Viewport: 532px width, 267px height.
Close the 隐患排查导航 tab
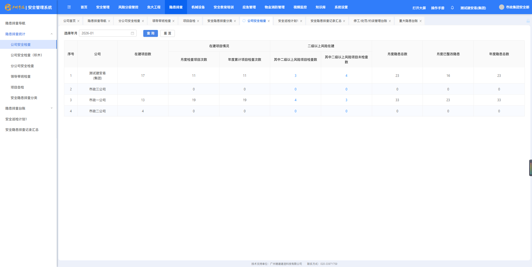109,21
